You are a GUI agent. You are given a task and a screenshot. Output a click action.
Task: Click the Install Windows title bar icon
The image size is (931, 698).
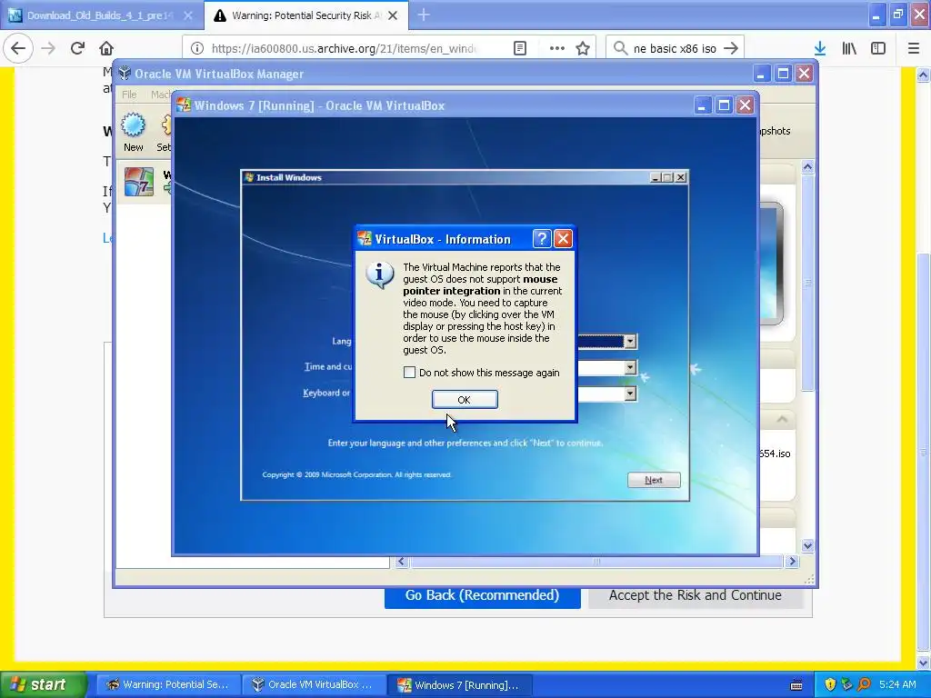(x=249, y=177)
